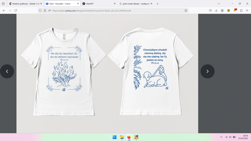The height and width of the screenshot is (141, 251).
Task: Switch to the ChatGPT tab
Action: click(97, 4)
